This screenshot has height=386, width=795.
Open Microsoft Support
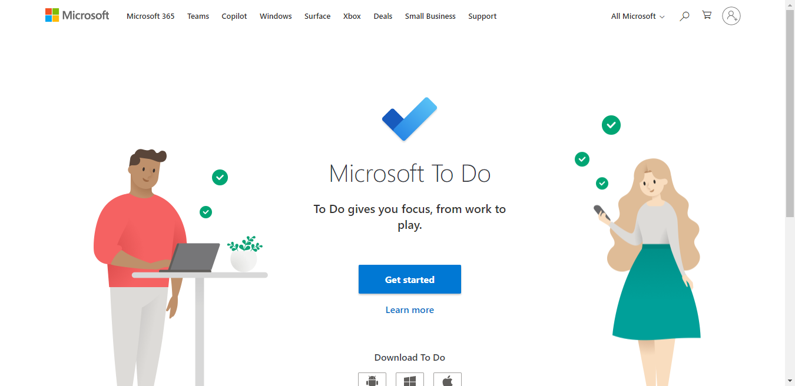[x=482, y=16]
